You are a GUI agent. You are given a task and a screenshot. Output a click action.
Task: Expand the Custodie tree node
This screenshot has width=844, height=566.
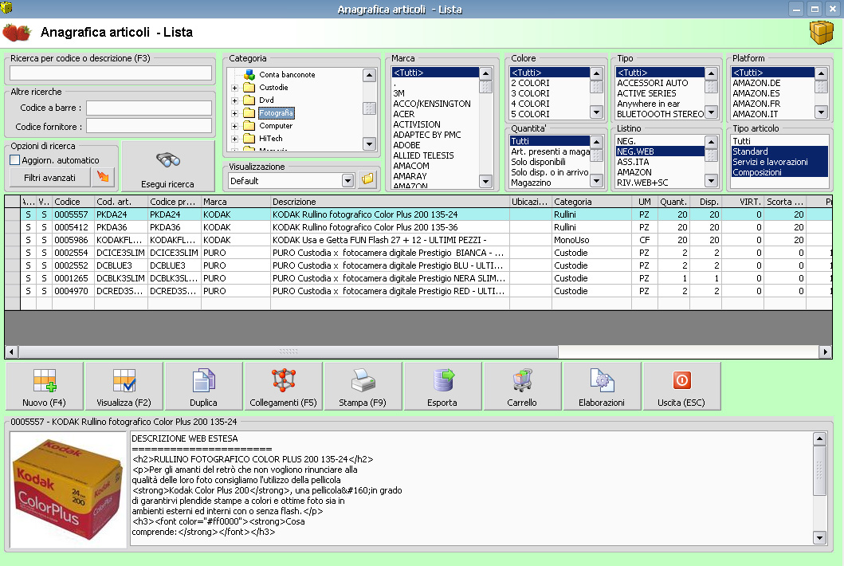[234, 88]
